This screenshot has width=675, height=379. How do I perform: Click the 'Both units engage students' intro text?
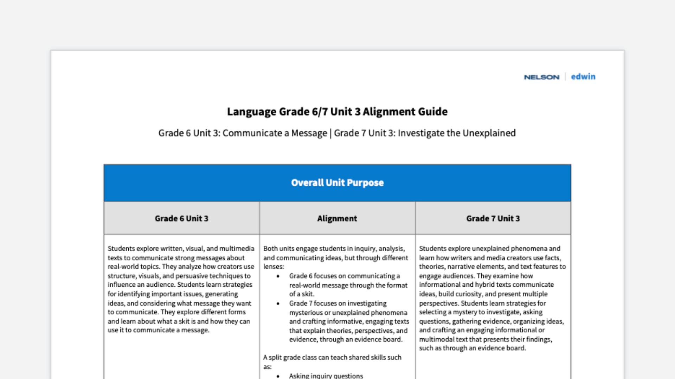tap(335, 258)
